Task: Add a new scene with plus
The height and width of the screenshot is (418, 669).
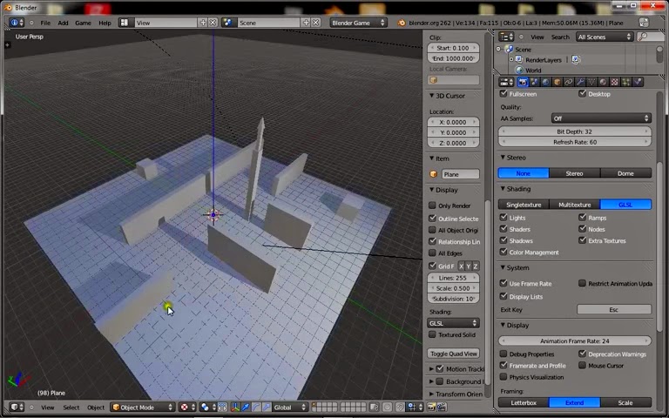Action: tap(306, 23)
